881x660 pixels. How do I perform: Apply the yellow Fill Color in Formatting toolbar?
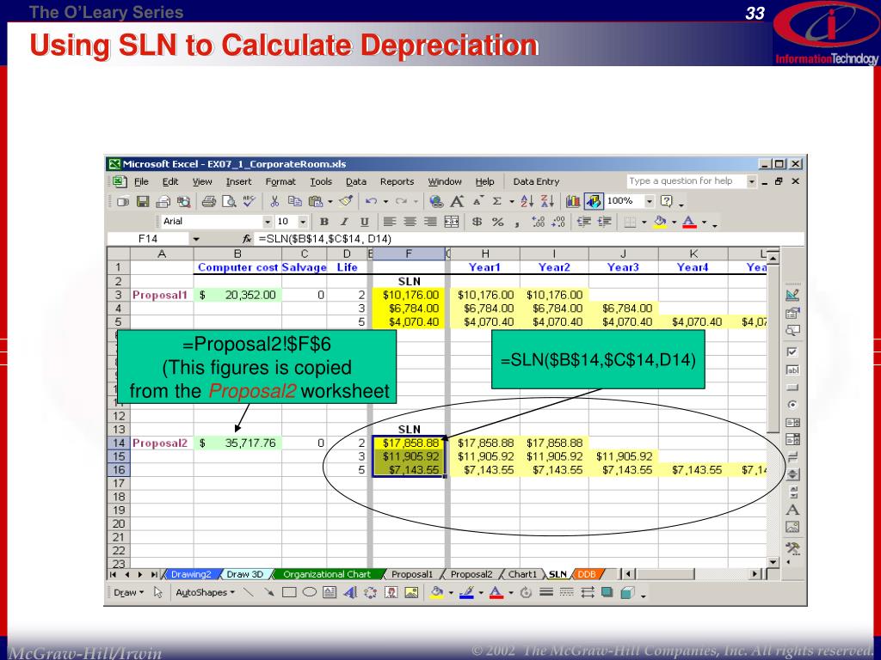[660, 223]
